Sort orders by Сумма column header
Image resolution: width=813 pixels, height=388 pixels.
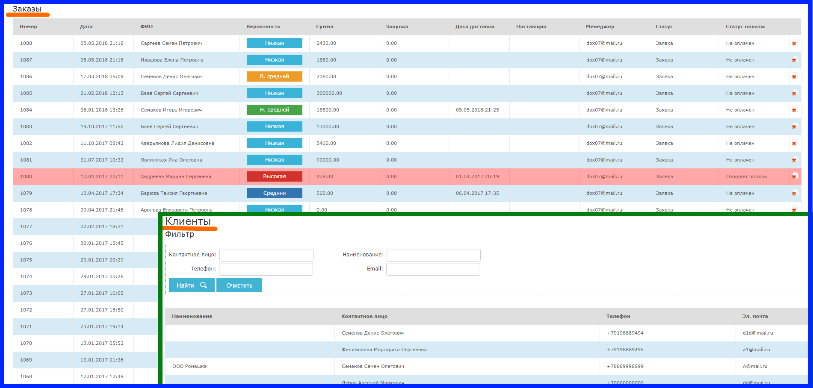[325, 26]
